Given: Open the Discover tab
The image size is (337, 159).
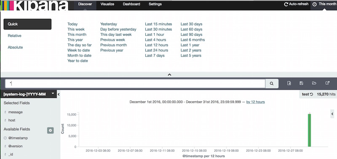Looking at the screenshot, I should [x=85, y=4].
